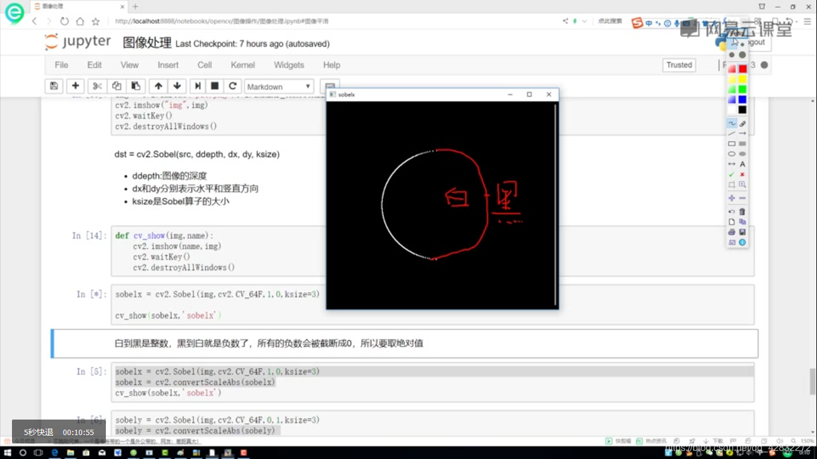Click the In [5] sobelx code cell
817x459 pixels.
point(433,382)
